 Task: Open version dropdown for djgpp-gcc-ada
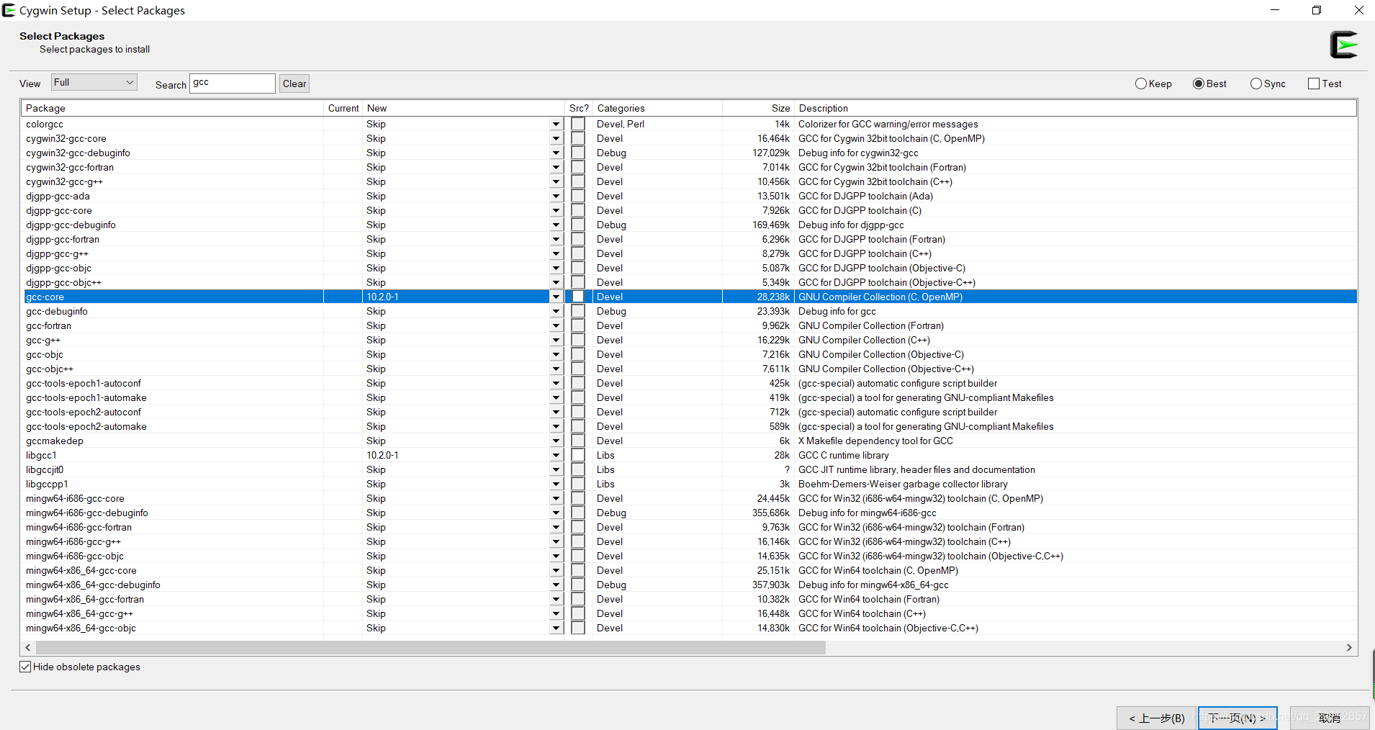[x=556, y=196]
